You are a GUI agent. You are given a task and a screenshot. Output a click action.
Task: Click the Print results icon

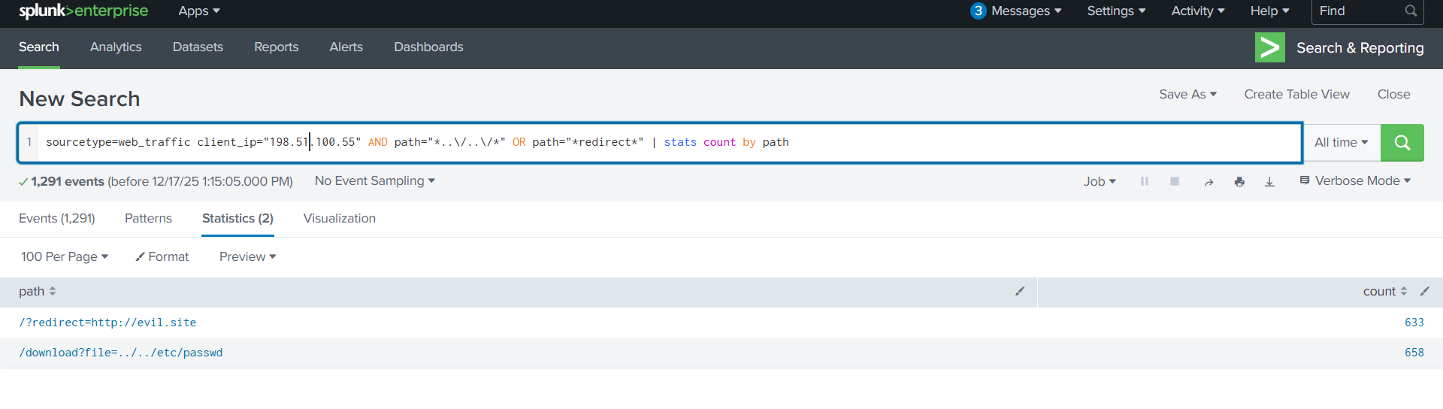point(1239,182)
